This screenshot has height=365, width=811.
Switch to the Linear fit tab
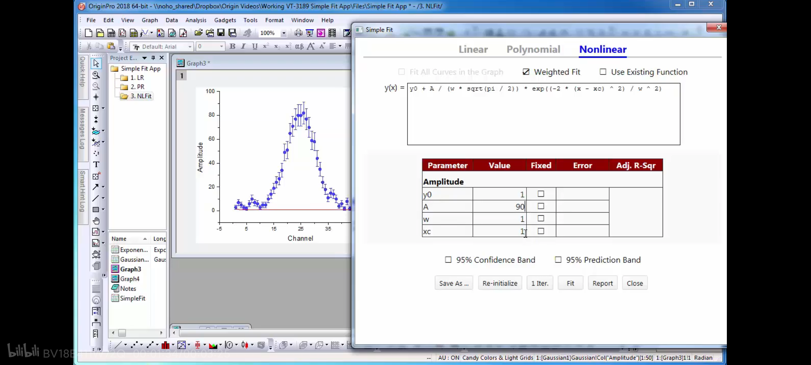pyautogui.click(x=473, y=49)
